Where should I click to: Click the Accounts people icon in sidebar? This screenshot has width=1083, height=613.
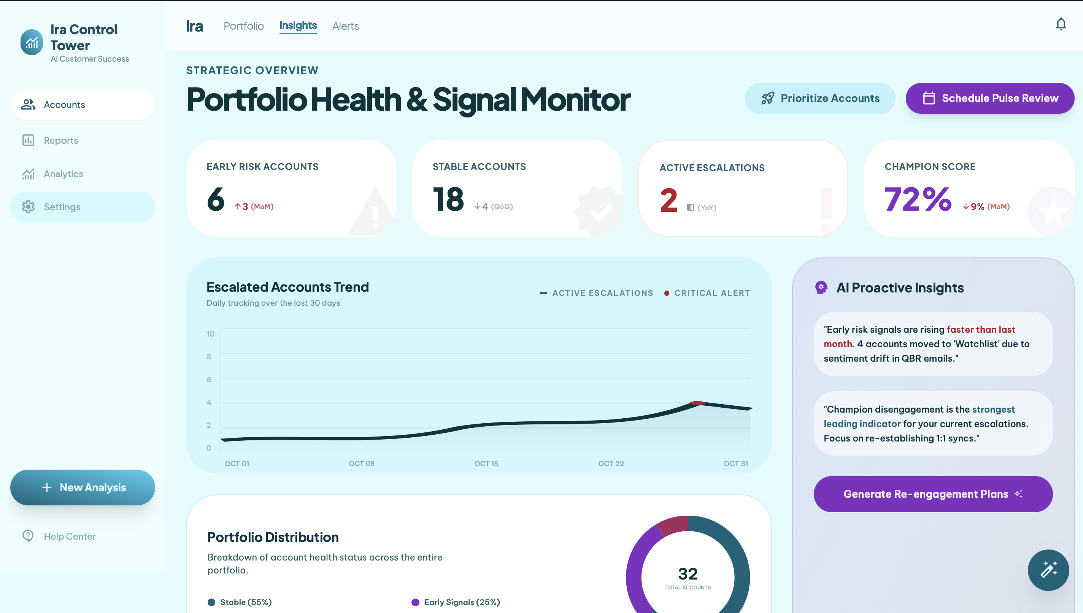[x=28, y=105]
